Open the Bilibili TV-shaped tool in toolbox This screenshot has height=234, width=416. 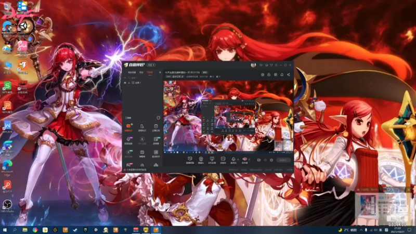[x=142, y=153]
